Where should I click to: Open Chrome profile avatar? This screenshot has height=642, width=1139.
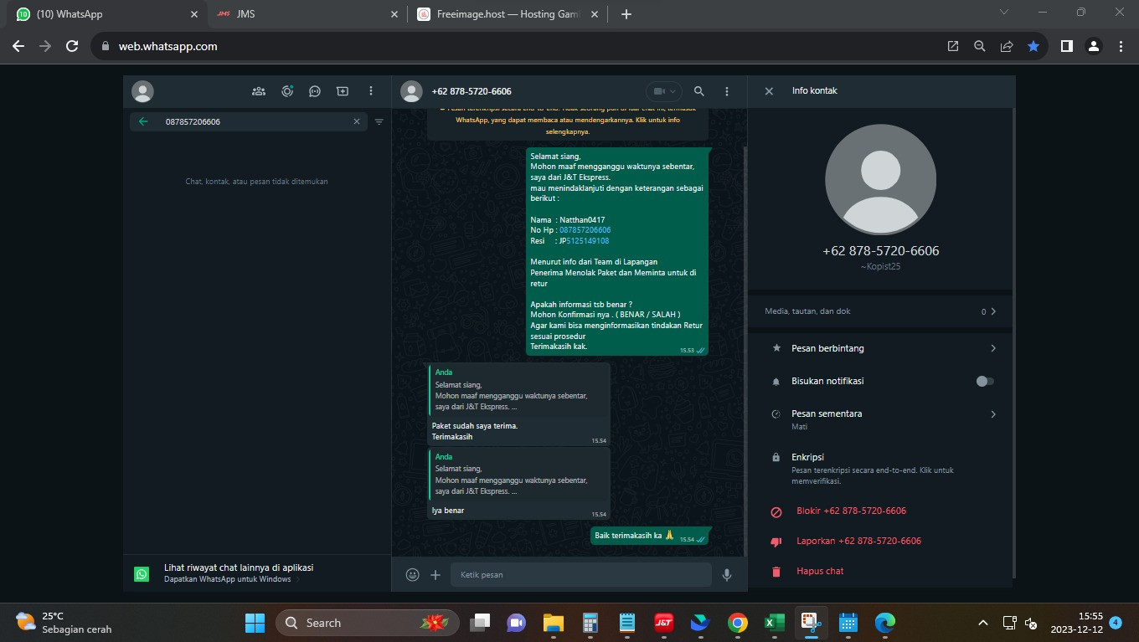pos(1094,47)
